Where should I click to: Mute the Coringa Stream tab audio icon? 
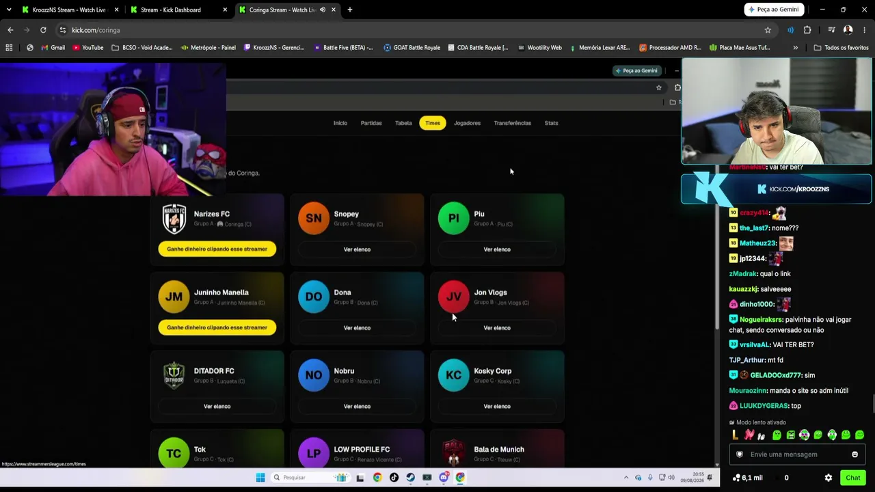(323, 10)
